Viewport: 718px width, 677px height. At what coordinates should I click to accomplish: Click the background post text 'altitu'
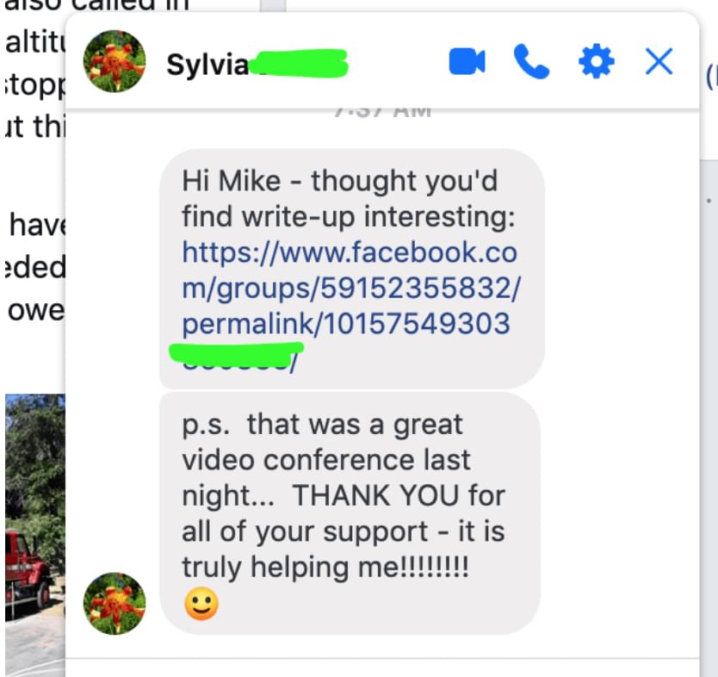pyautogui.click(x=34, y=42)
